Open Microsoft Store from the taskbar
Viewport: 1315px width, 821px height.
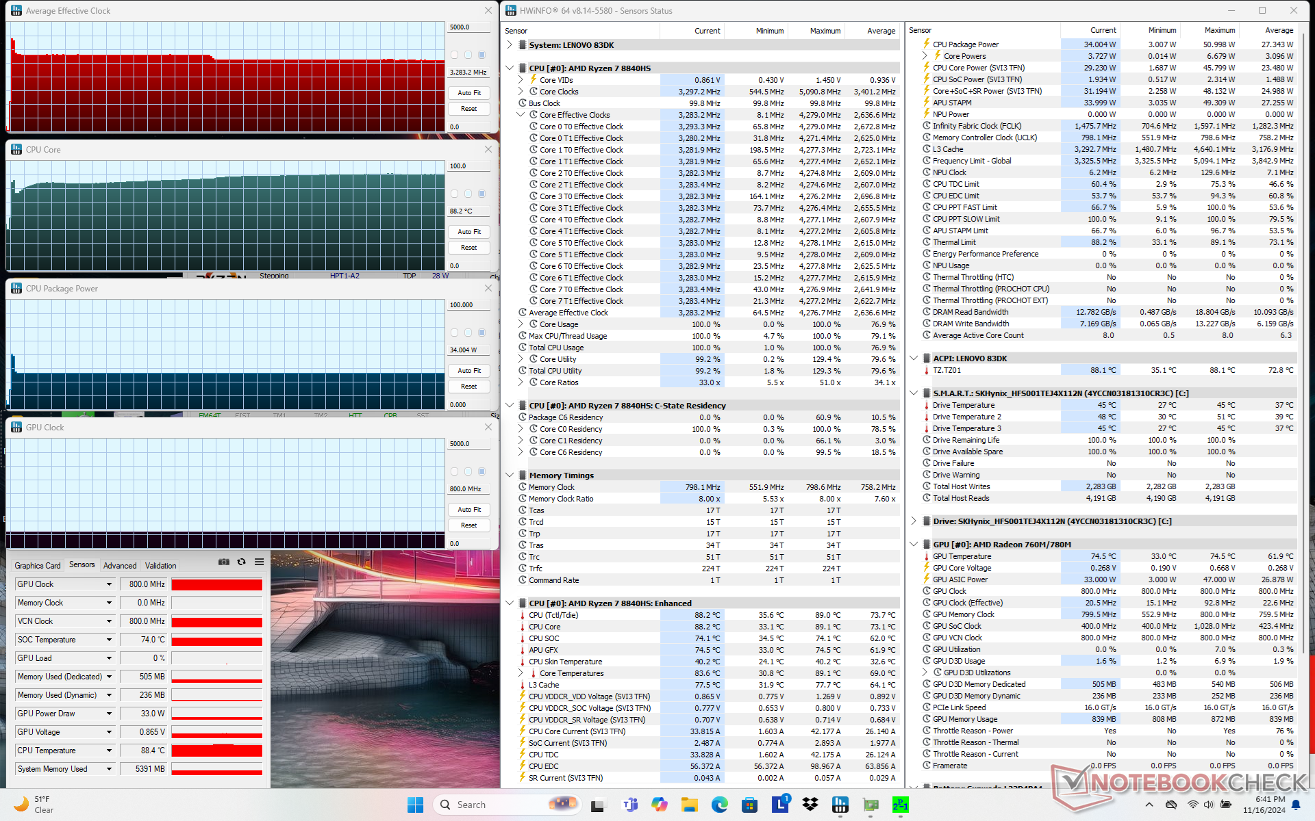click(749, 805)
